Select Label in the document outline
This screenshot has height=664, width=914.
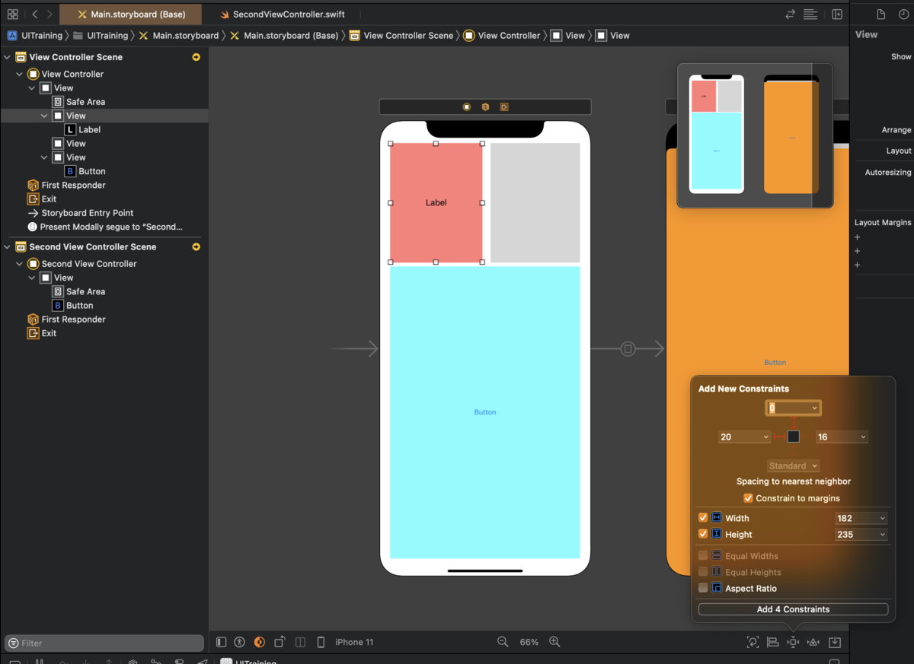pos(83,130)
